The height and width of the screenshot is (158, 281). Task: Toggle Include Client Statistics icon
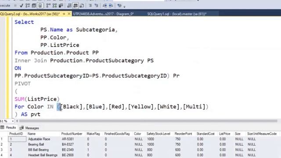coord(61,6)
